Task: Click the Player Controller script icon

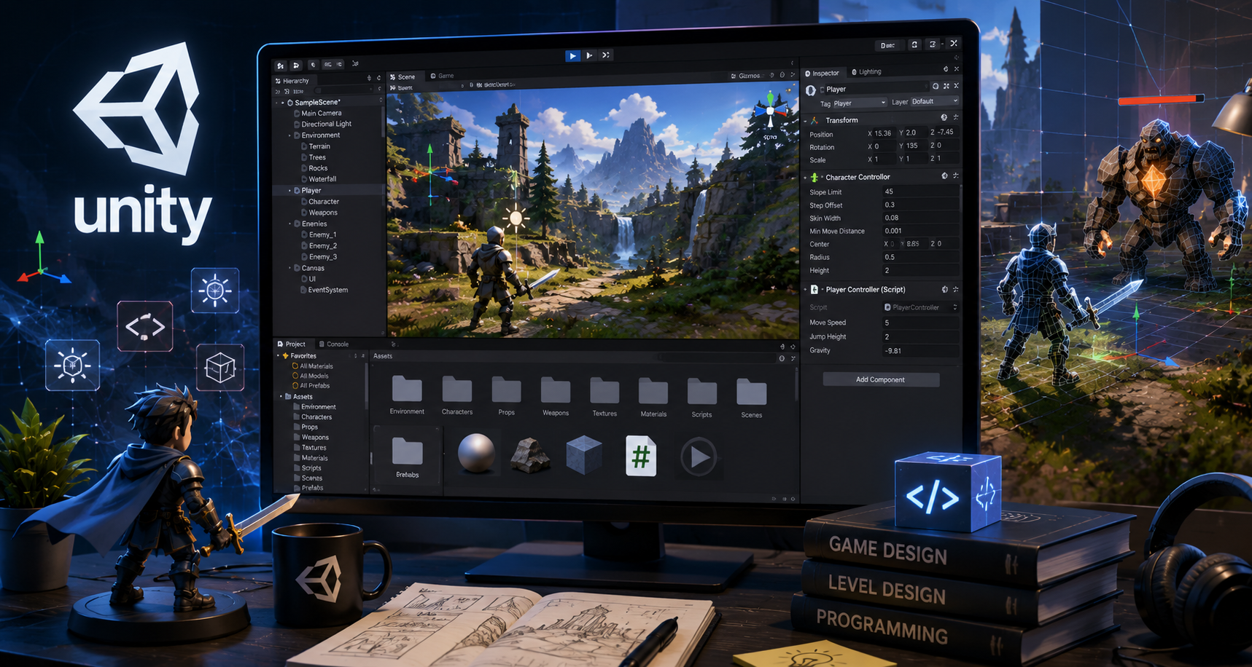Action: click(814, 290)
